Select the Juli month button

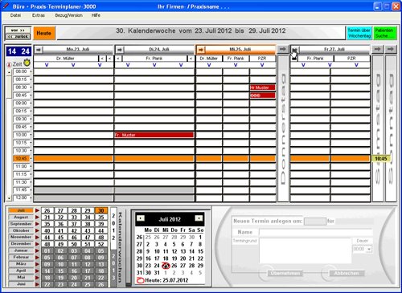[21, 210]
